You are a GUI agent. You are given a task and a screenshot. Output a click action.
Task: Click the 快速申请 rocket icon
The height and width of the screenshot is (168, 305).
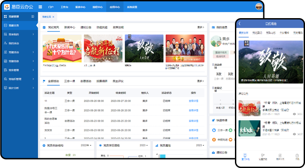click(213, 120)
